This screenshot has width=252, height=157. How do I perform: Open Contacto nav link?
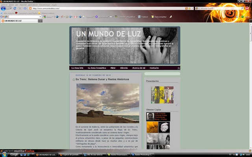154,68
